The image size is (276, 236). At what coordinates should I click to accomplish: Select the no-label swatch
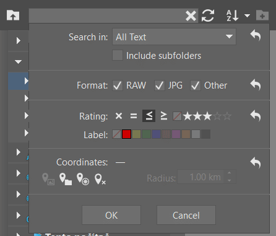click(116, 134)
